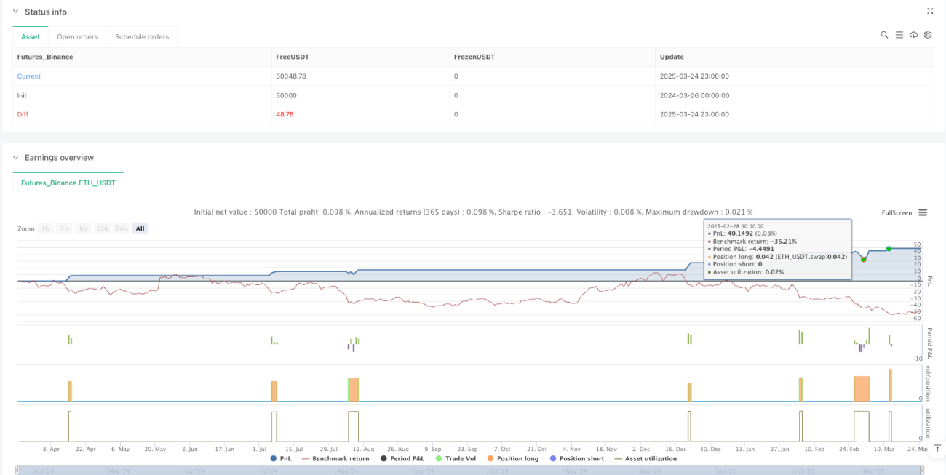The image size is (946, 475).
Task: Click the FullScreen chart button
Action: click(x=897, y=212)
